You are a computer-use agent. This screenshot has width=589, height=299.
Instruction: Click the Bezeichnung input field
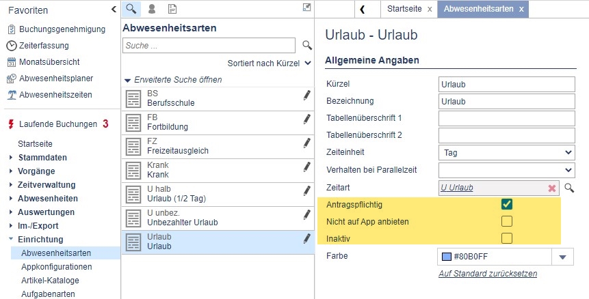pyautogui.click(x=507, y=101)
